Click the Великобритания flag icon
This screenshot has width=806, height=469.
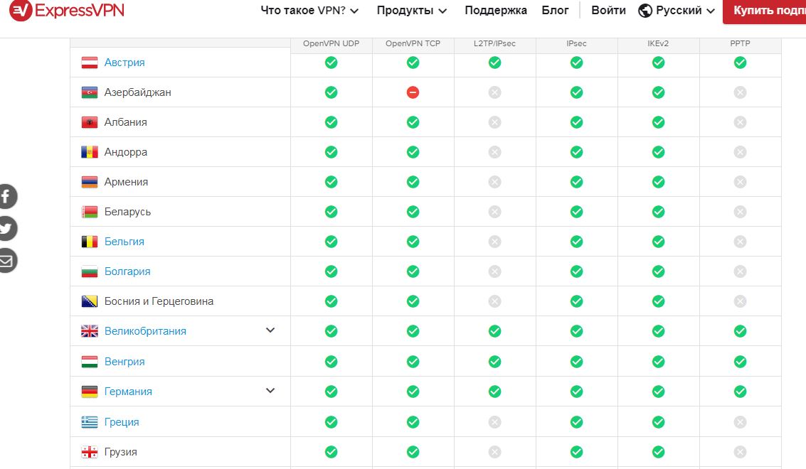90,331
